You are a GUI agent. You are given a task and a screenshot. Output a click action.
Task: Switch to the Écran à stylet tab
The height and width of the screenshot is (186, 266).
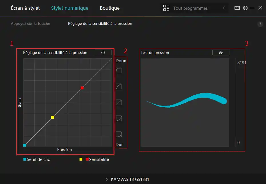(x=25, y=8)
